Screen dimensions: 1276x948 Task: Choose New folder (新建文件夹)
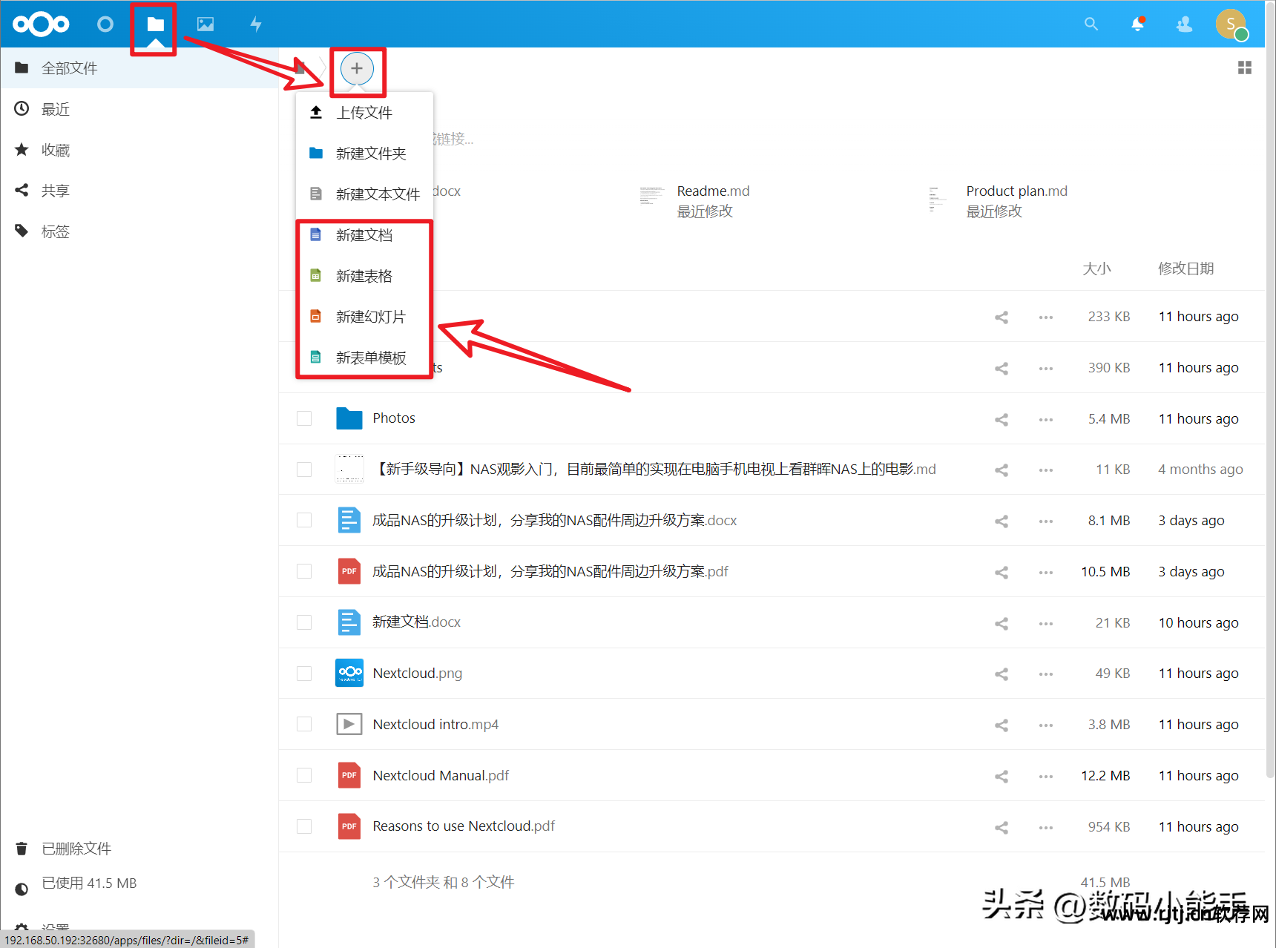tap(364, 154)
